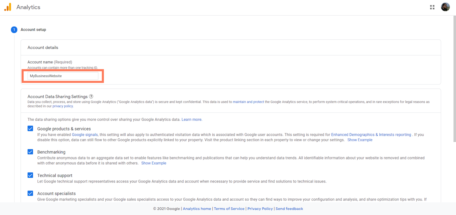Viewport: 456px width, 215px height.
Task: Open the Google apps grid menu
Action: click(x=432, y=7)
